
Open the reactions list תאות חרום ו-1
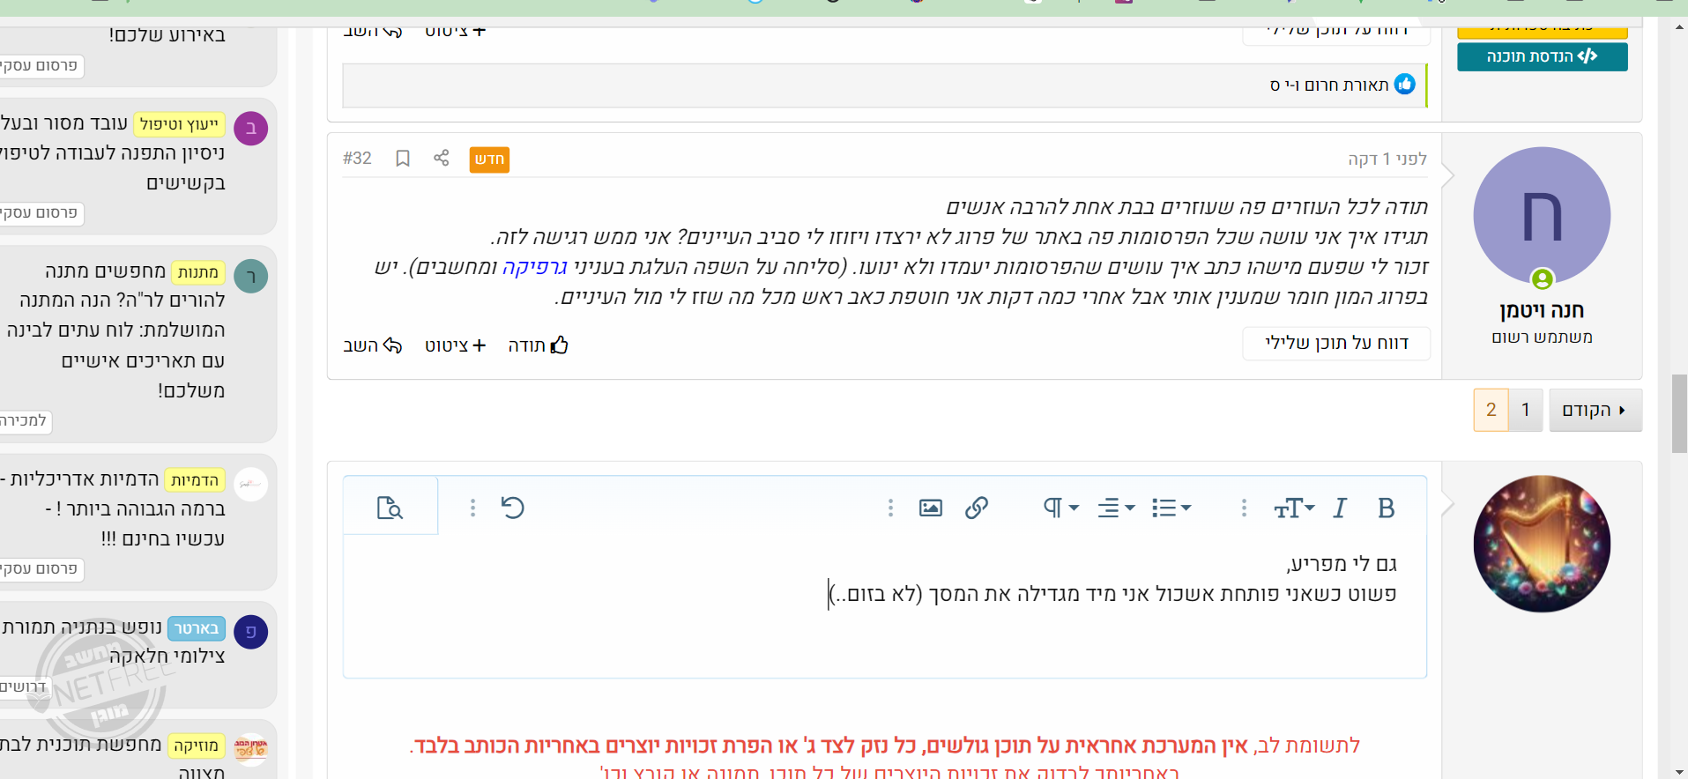point(1329,85)
